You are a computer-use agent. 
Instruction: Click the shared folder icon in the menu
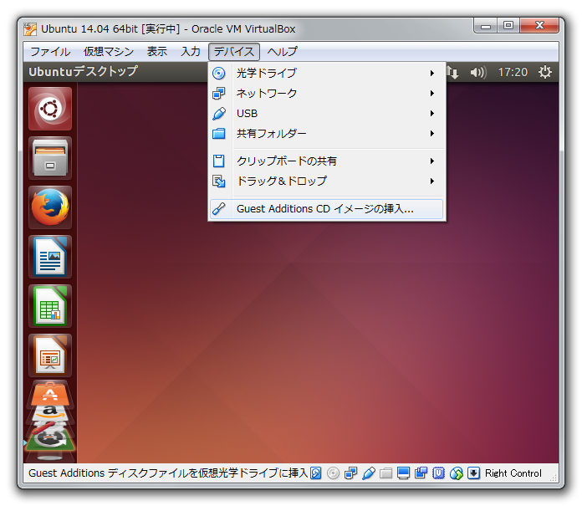(218, 133)
